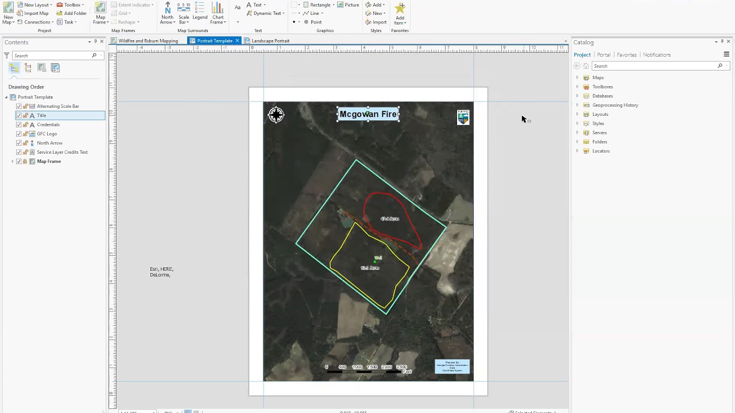The image size is (735, 413).
Task: Insert a North Arrow from the ribbon
Action: (167, 13)
